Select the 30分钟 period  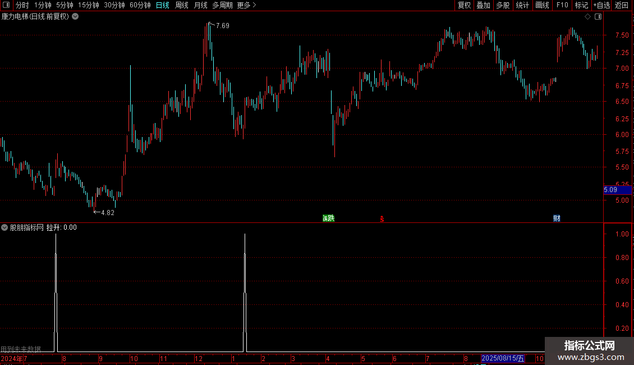coord(114,5)
